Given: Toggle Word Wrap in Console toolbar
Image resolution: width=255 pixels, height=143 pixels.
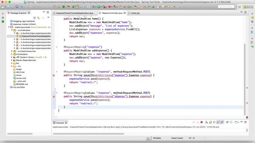Looking at the screenshot, I should tap(214, 122).
